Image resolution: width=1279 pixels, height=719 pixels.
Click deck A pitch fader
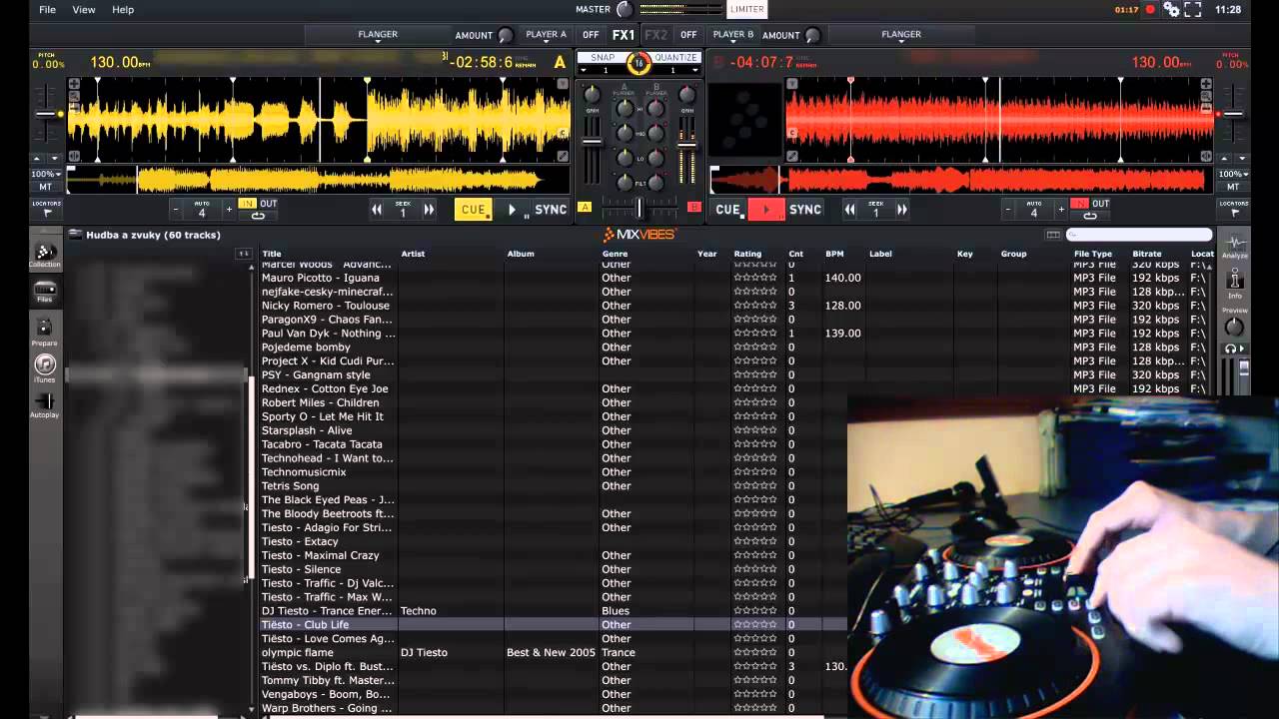click(46, 114)
